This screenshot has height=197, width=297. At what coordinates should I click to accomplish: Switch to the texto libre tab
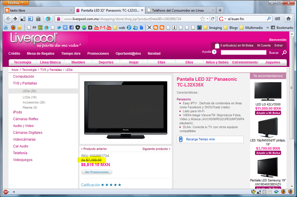click(x=39, y=10)
